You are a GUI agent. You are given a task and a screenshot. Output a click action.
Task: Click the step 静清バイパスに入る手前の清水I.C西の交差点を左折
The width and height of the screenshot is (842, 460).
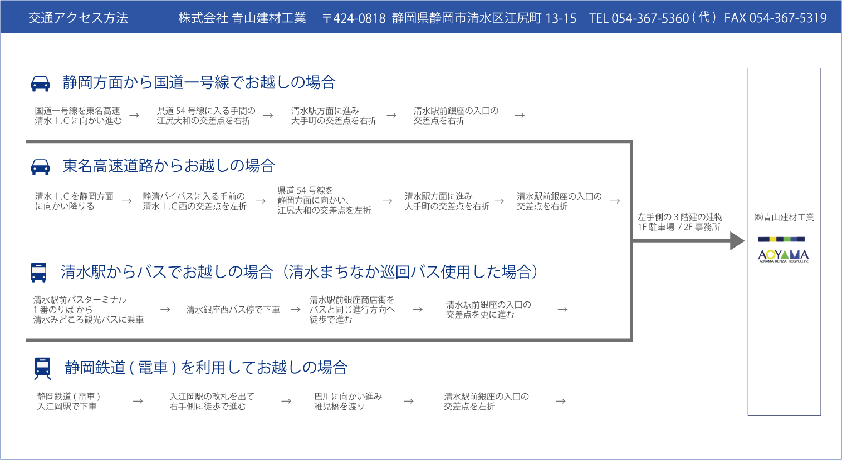(194, 201)
